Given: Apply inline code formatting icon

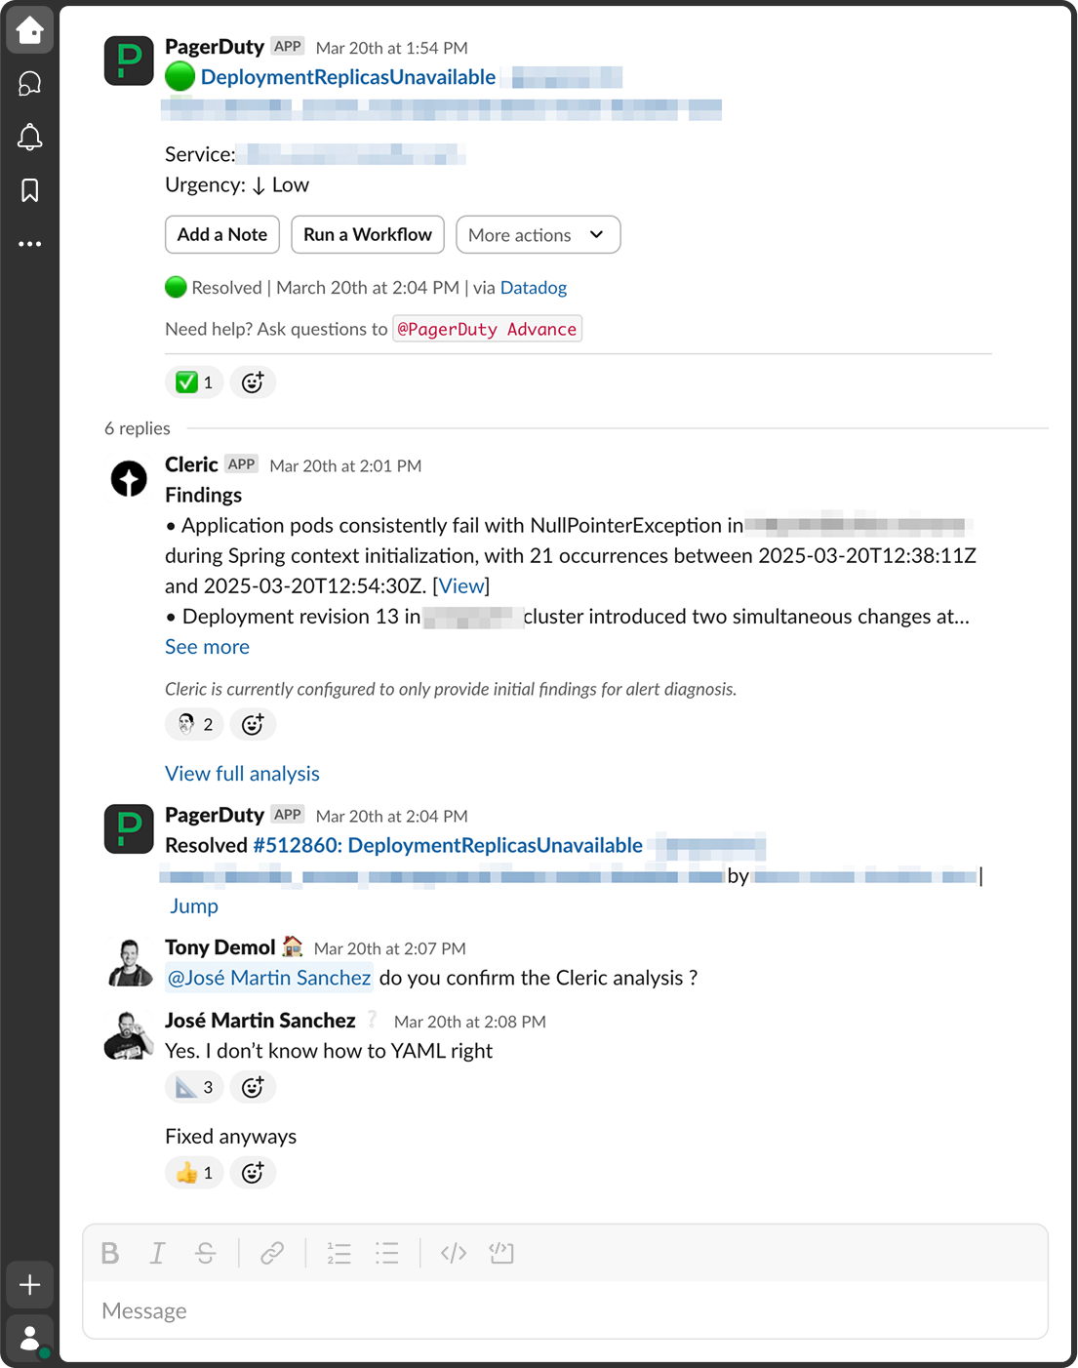Looking at the screenshot, I should tap(454, 1253).
